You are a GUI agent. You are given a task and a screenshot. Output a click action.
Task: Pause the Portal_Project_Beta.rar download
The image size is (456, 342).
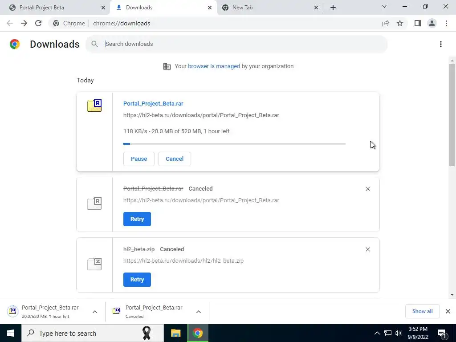(139, 159)
